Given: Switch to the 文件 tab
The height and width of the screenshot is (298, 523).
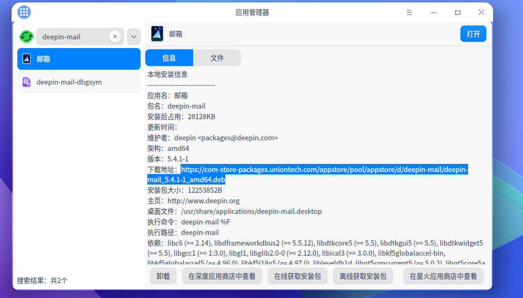Looking at the screenshot, I should tap(217, 57).
